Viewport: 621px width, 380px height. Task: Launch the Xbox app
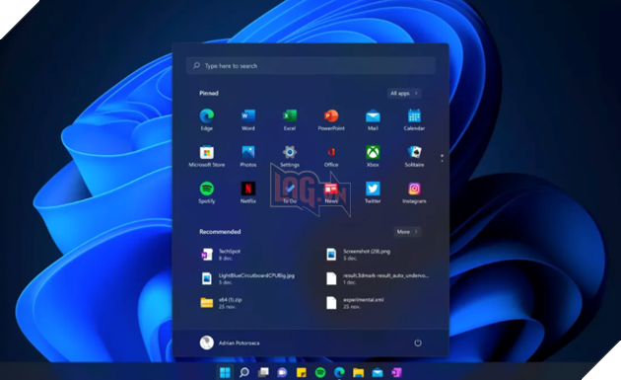[373, 156]
